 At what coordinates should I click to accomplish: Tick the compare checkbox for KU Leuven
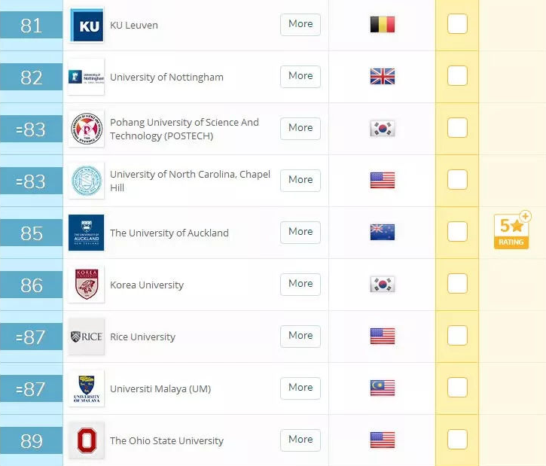click(457, 23)
